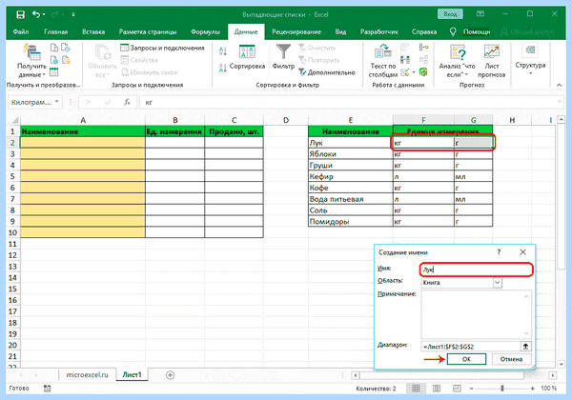The width and height of the screenshot is (572, 400).
Task: Click Изменить связи command
Action: click(149, 72)
